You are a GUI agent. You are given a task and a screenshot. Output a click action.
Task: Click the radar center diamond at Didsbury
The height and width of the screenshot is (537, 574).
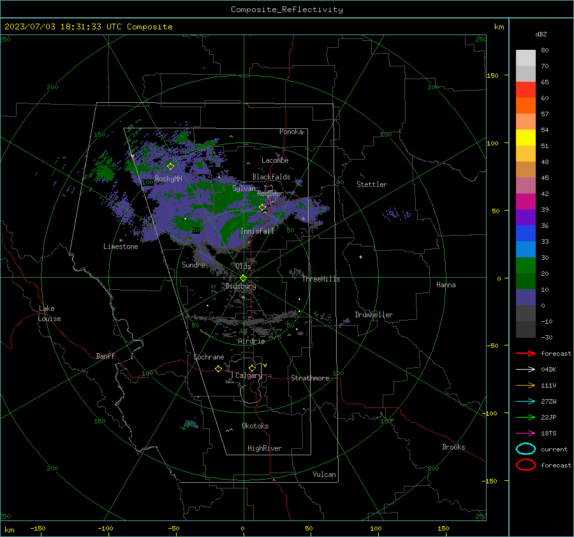pyautogui.click(x=243, y=278)
